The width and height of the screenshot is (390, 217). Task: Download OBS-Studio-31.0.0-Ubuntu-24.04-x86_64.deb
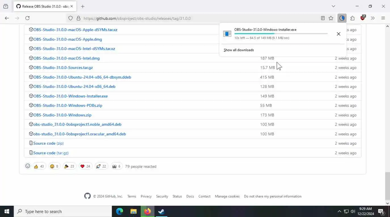(75, 86)
